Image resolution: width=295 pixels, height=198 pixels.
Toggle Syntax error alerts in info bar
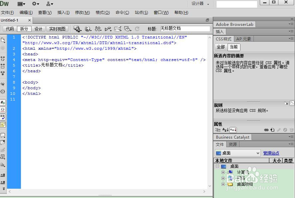click(3, 124)
